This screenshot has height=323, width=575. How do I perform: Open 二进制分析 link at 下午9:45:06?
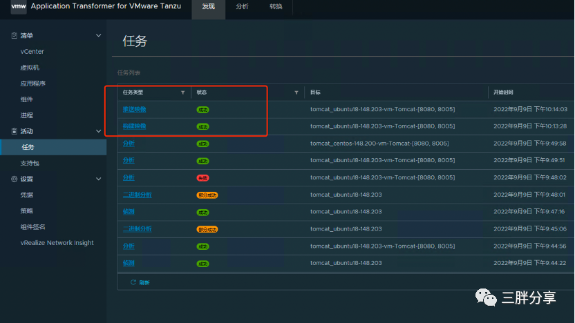137,228
